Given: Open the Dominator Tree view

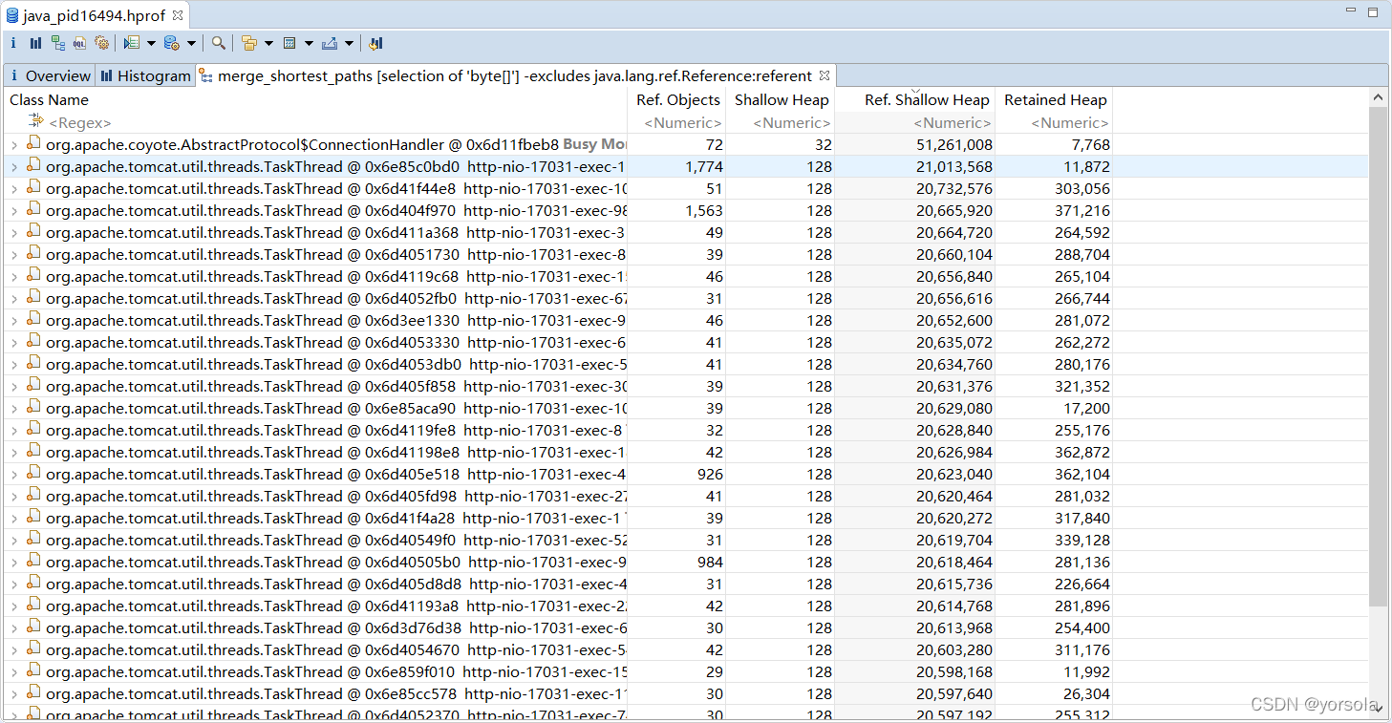Looking at the screenshot, I should [57, 43].
